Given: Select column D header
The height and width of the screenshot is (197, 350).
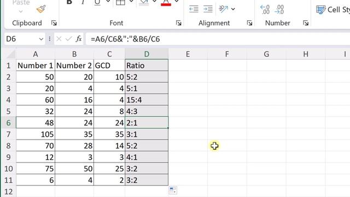Looking at the screenshot, I should click(x=147, y=54).
